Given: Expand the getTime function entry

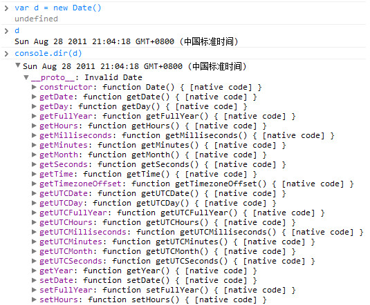Looking at the screenshot, I should pos(34,174).
